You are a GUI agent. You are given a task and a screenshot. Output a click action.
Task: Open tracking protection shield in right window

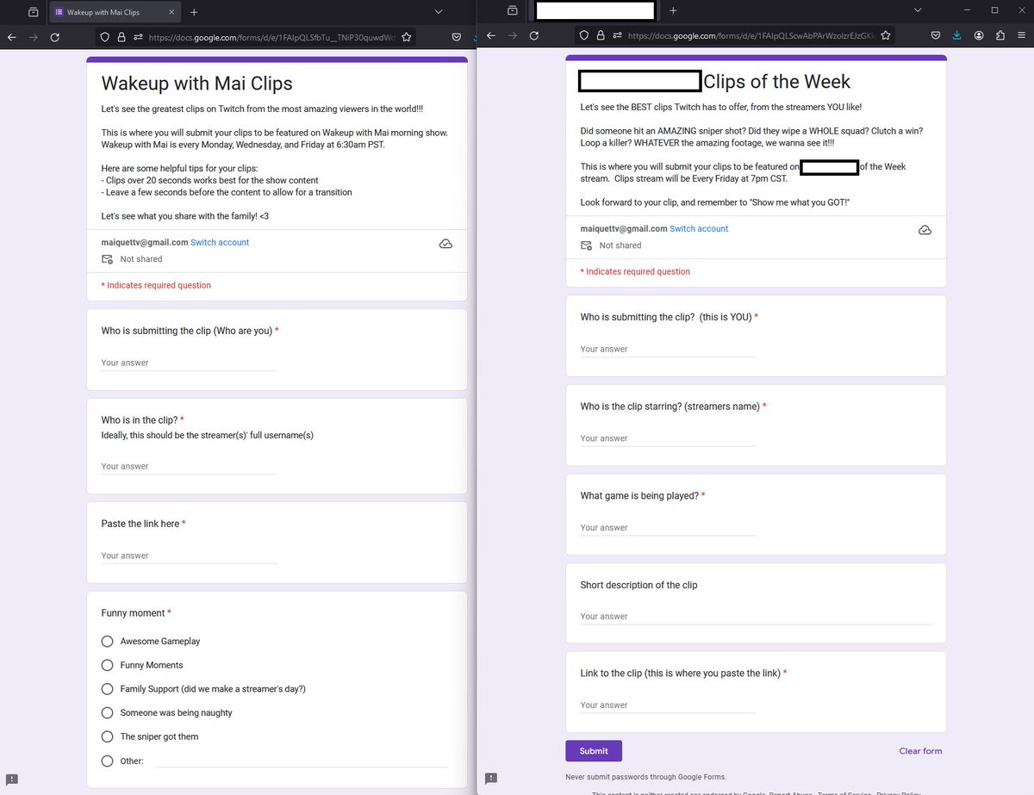(x=584, y=35)
